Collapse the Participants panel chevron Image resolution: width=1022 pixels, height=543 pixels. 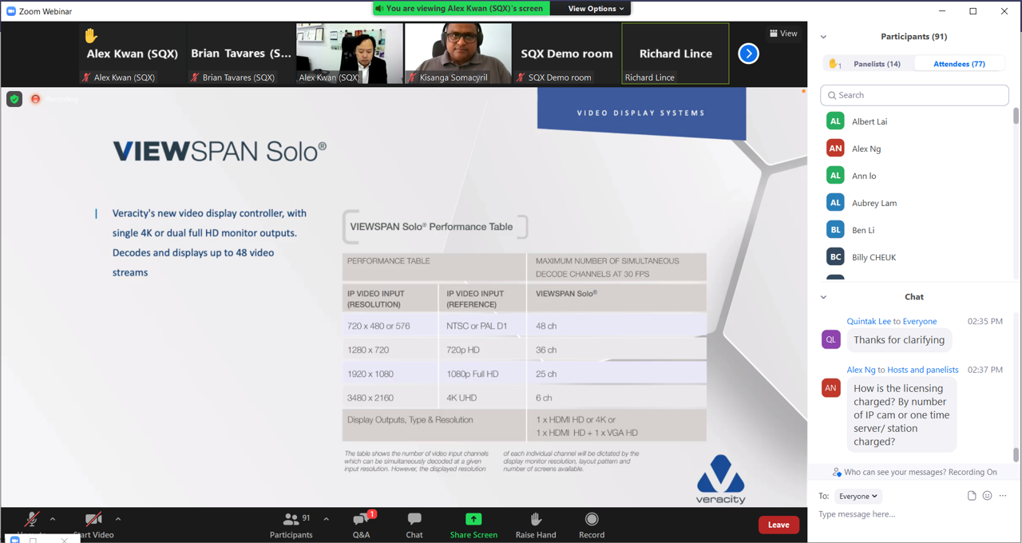tap(823, 37)
